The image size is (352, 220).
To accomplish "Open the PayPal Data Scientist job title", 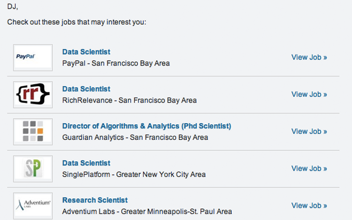I will click(86, 52).
